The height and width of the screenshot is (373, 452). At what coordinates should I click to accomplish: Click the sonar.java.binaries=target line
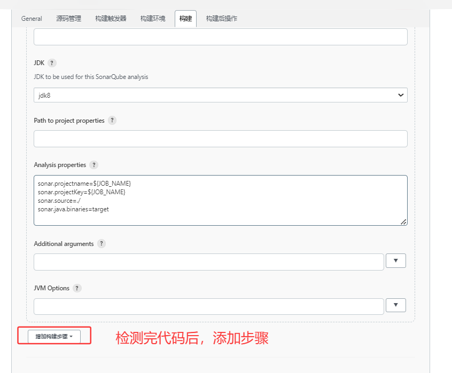73,209
